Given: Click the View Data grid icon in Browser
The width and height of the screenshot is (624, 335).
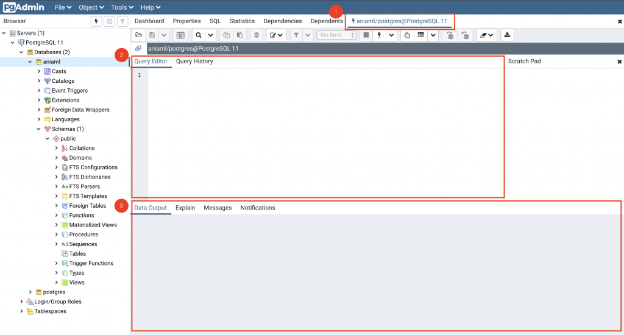Looking at the screenshot, I should 109,21.
